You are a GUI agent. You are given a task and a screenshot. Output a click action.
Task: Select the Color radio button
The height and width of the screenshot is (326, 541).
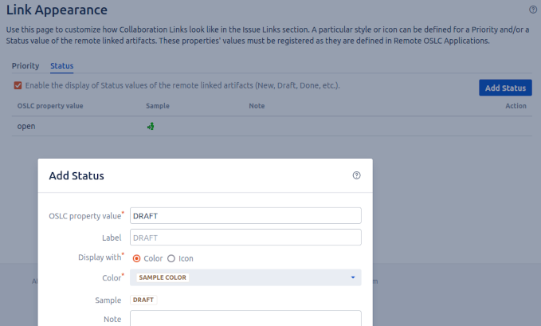(x=136, y=259)
